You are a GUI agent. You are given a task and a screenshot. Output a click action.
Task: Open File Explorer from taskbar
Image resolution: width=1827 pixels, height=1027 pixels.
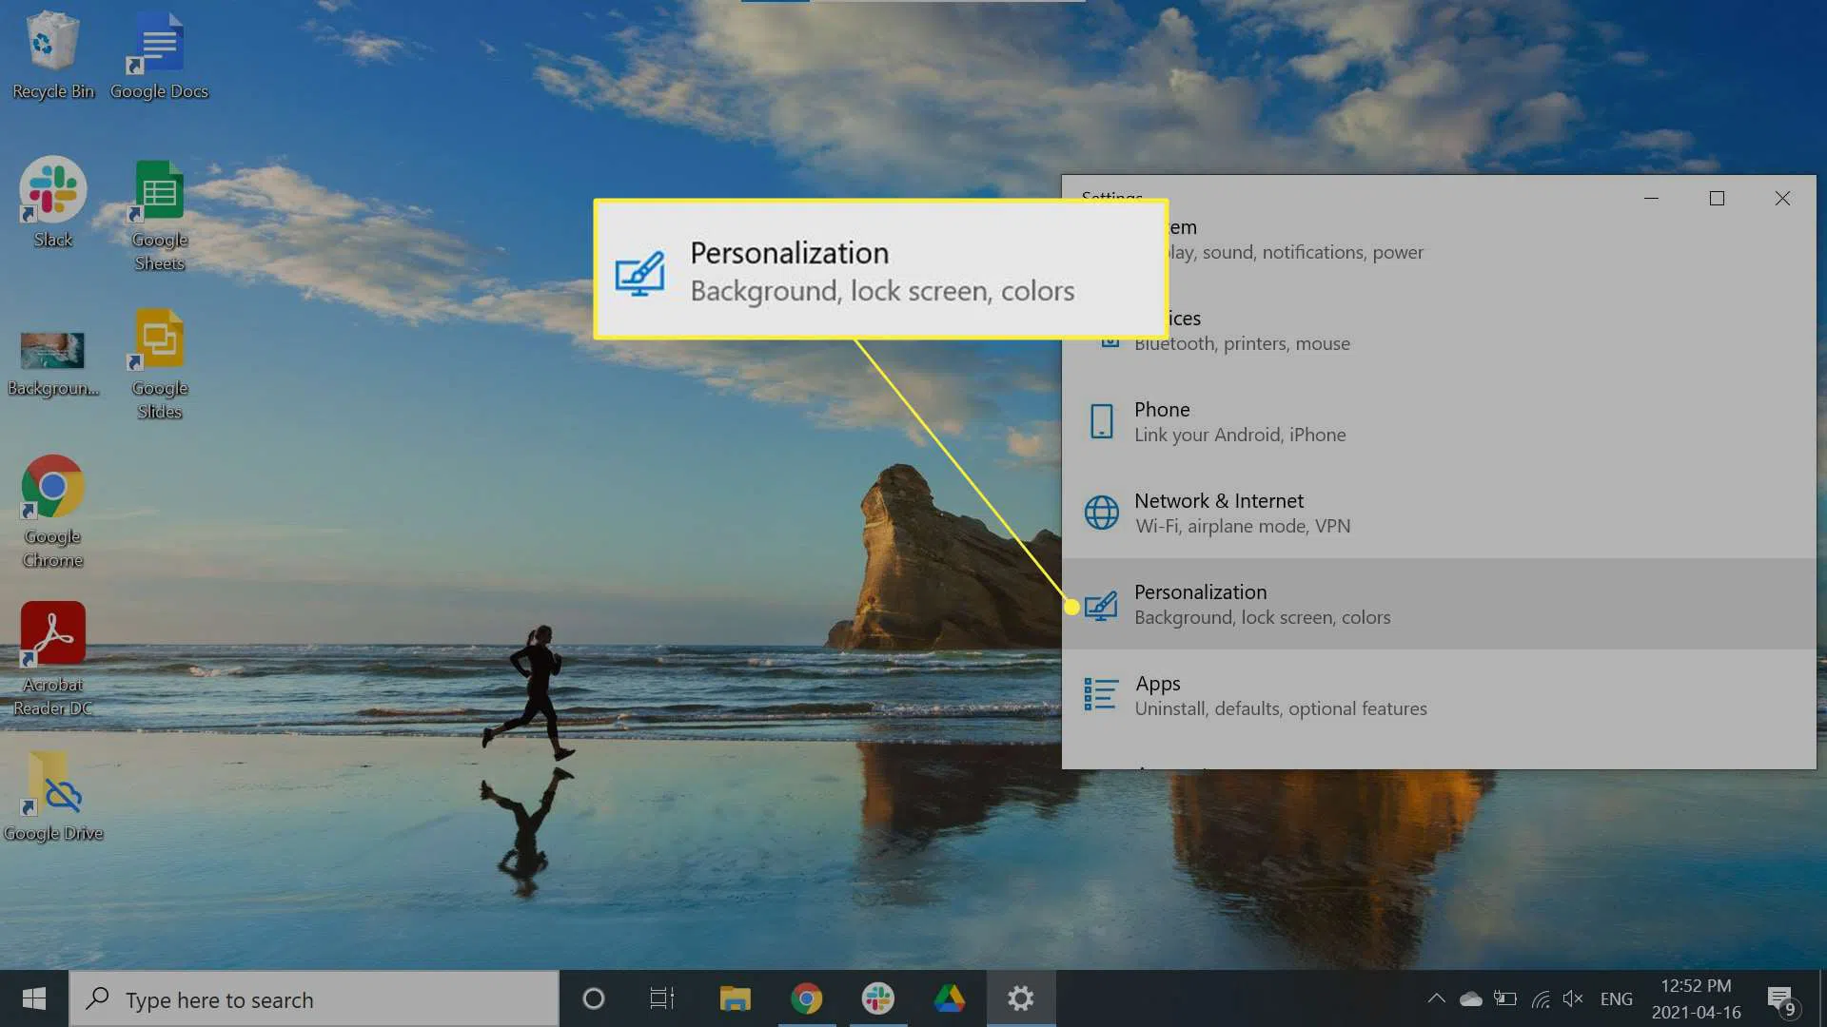pos(735,998)
